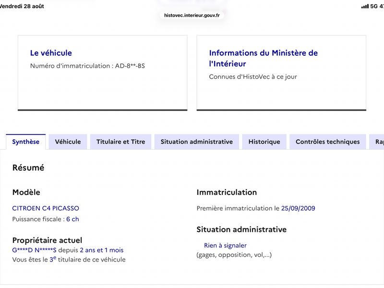Click the 6 ch puissance fiscale value
This screenshot has width=384, height=288.
point(72,219)
